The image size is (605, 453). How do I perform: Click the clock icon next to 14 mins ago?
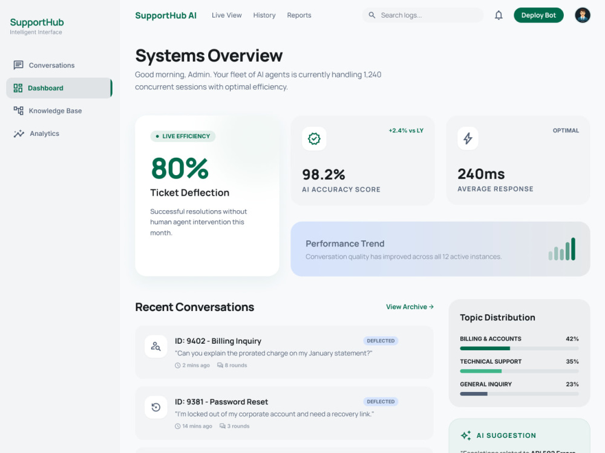(177, 426)
